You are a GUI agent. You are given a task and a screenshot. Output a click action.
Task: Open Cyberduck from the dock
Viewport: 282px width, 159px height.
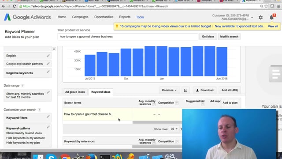(131, 156)
